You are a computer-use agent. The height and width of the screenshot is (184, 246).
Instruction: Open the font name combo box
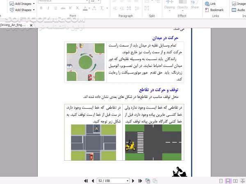pyautogui.click(x=64, y=1)
